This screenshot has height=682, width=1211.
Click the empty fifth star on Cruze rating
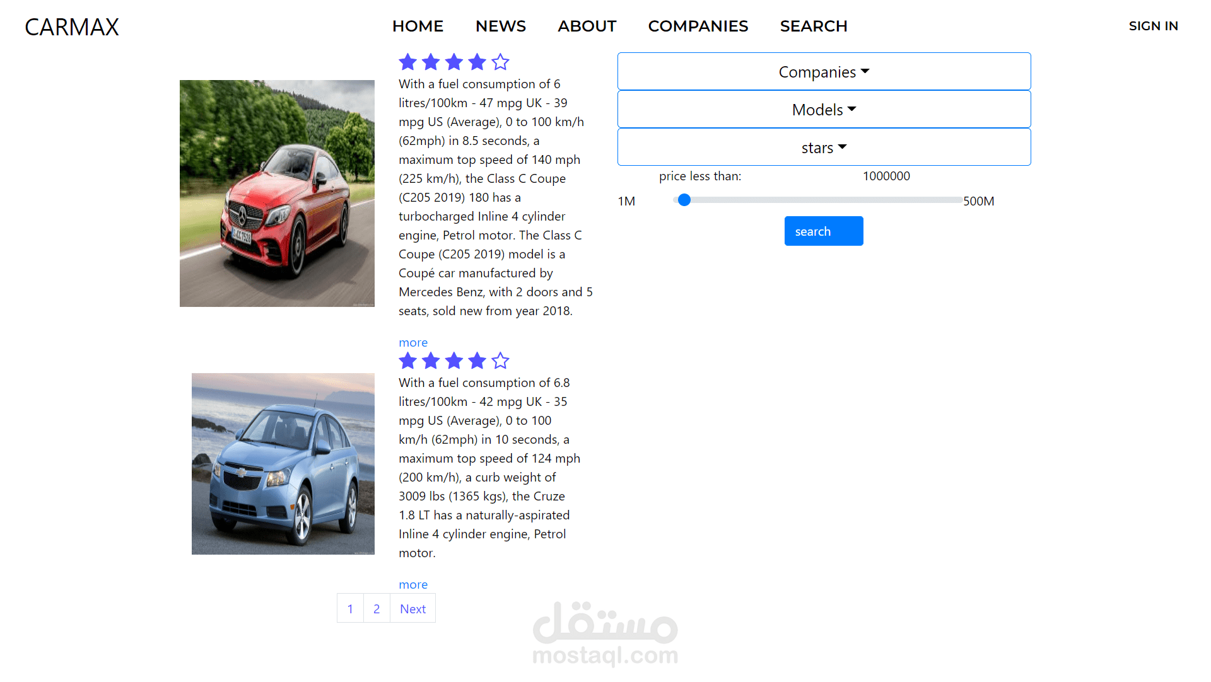pyautogui.click(x=500, y=361)
